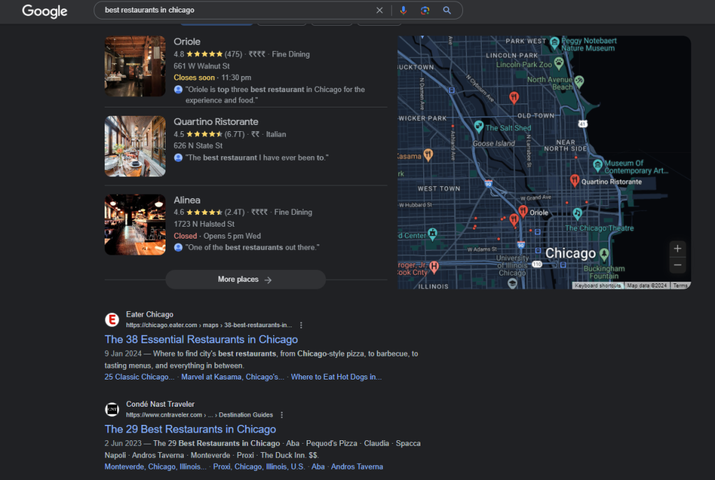Image resolution: width=715 pixels, height=480 pixels.
Task: Open Google Lens image search icon
Action: [x=425, y=10]
